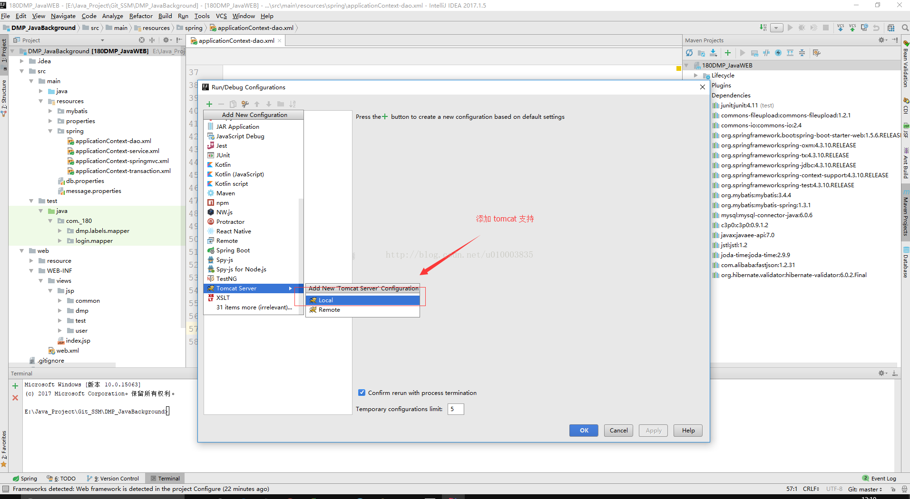Collapse the WEB-INF folder arrow
Image resolution: width=910 pixels, height=499 pixels.
click(31, 270)
